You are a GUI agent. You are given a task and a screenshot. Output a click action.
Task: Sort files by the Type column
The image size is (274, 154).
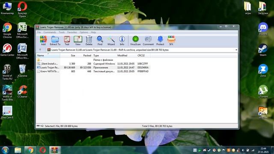click(x=104, y=56)
